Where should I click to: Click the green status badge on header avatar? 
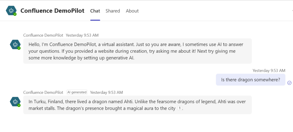pyautogui.click(x=15, y=14)
